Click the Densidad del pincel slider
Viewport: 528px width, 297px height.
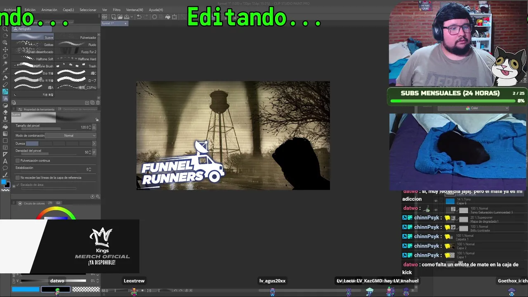point(49,155)
